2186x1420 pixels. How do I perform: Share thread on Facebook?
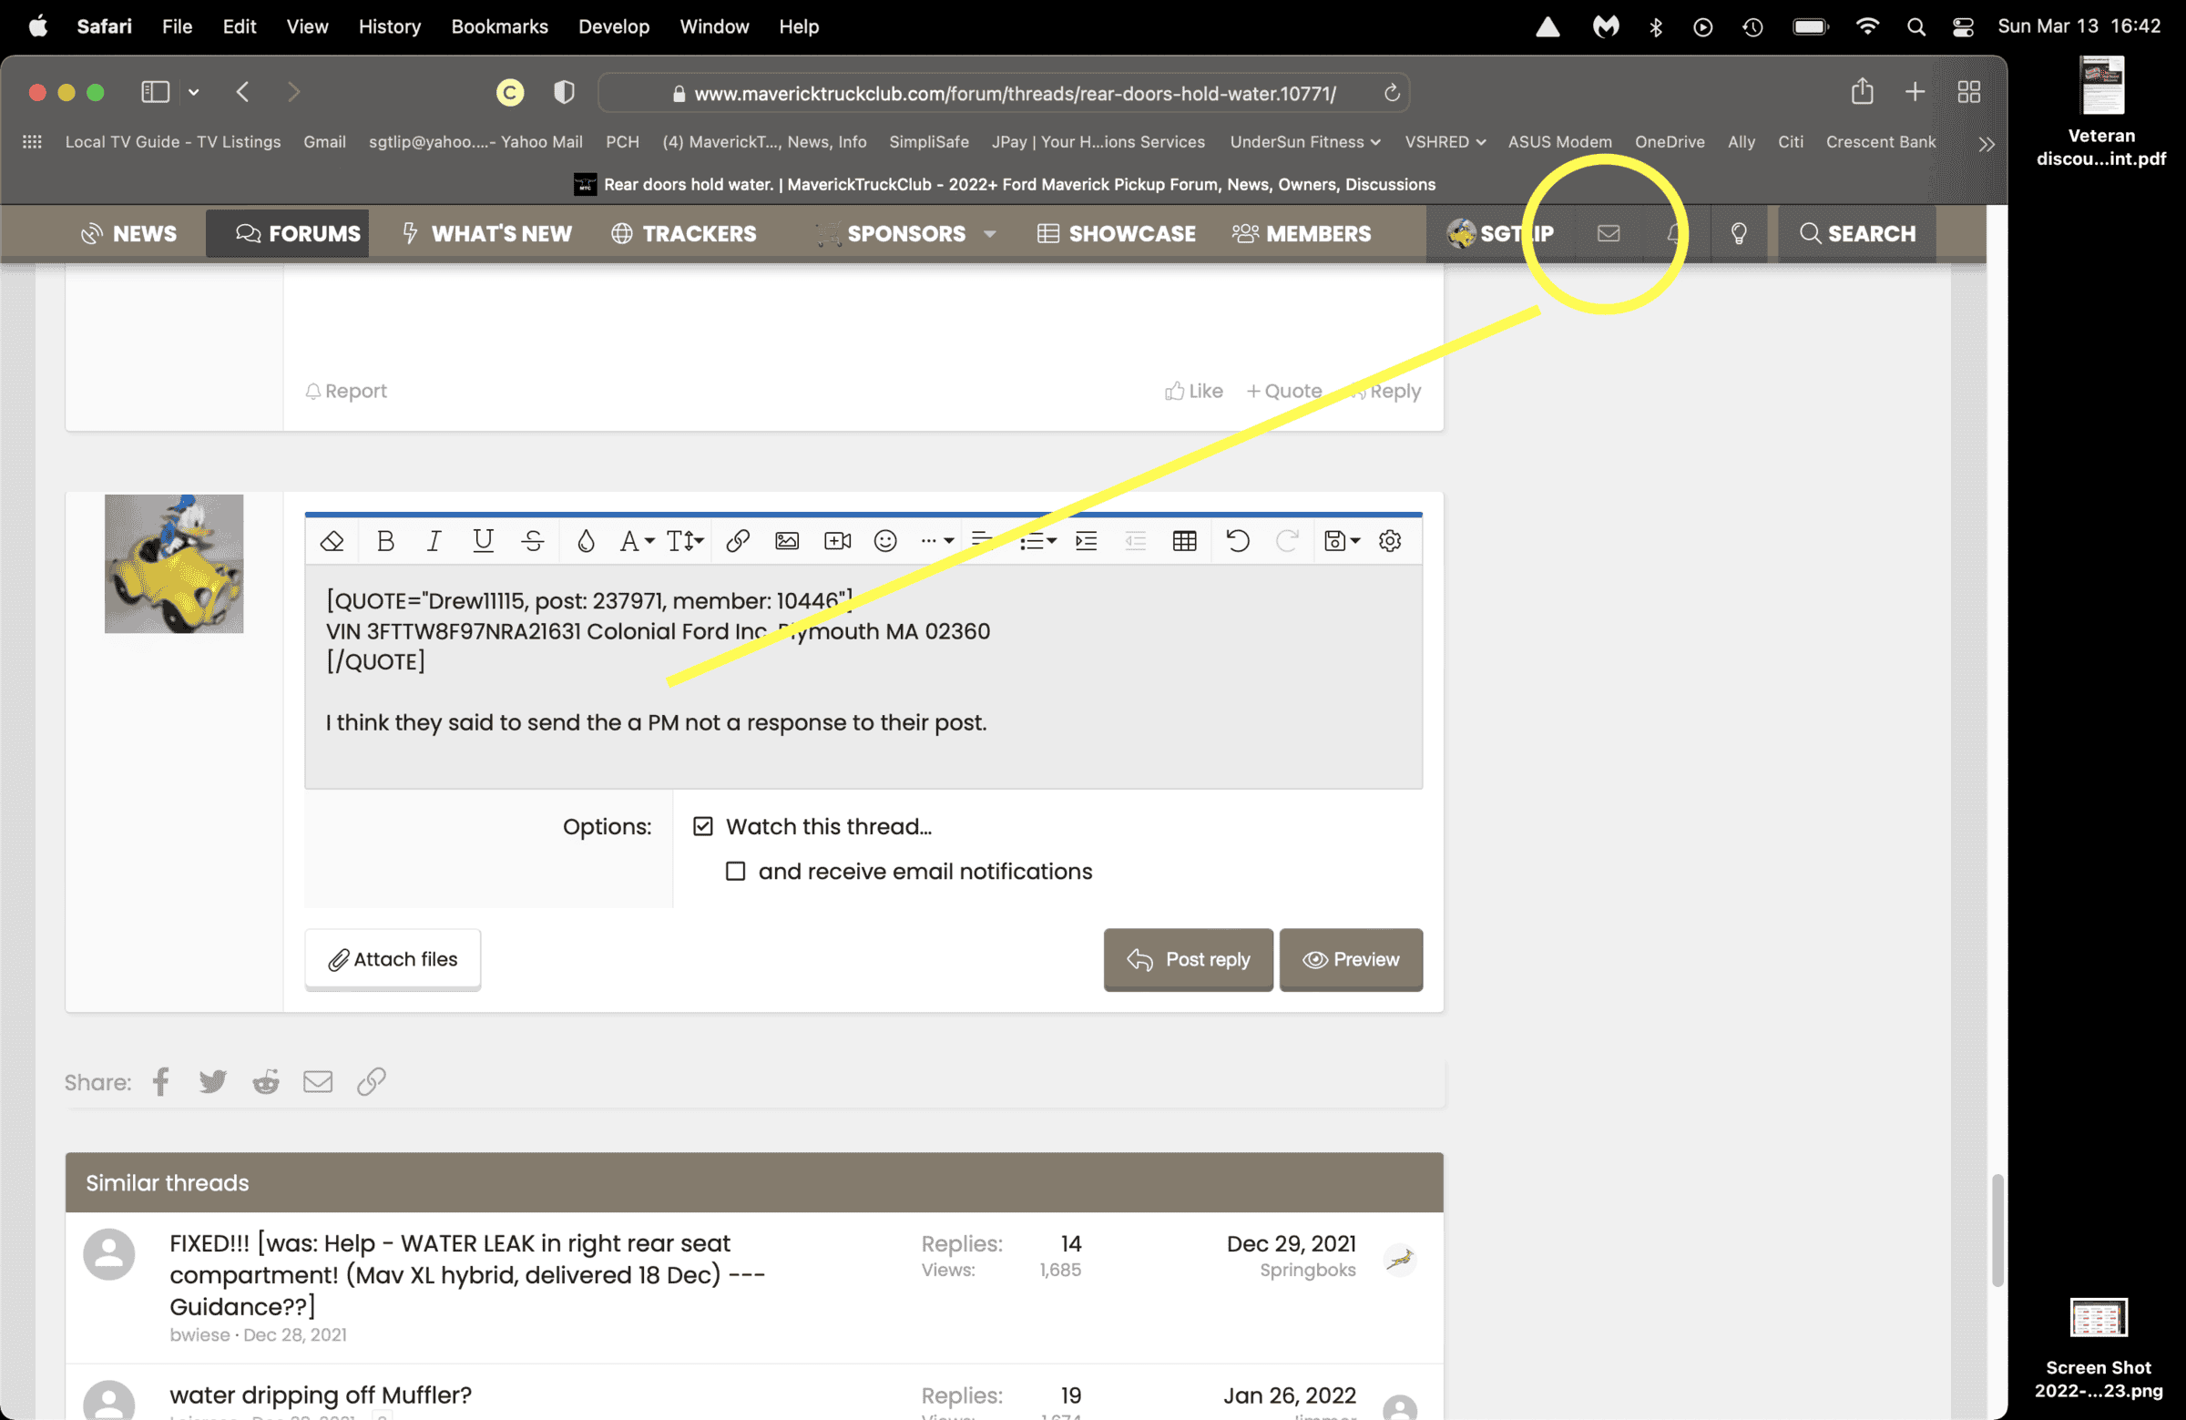[160, 1082]
